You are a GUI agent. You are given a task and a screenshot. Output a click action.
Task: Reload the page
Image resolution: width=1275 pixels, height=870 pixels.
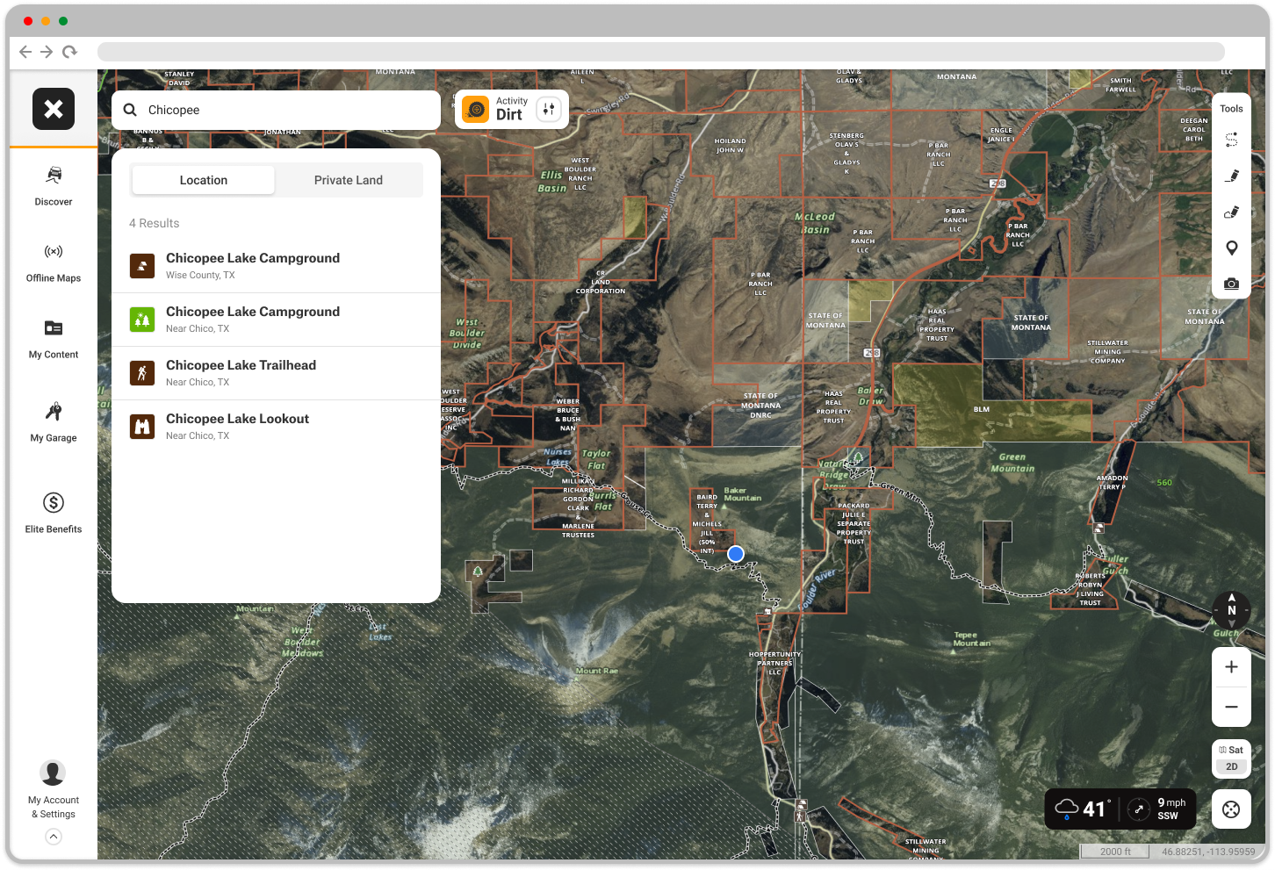pyautogui.click(x=69, y=52)
